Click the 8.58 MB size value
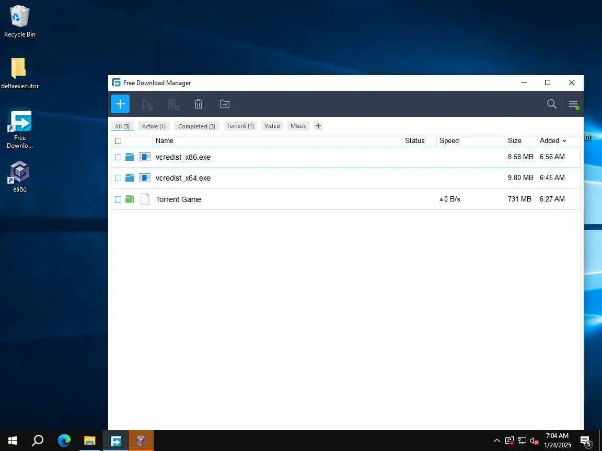 click(x=520, y=157)
